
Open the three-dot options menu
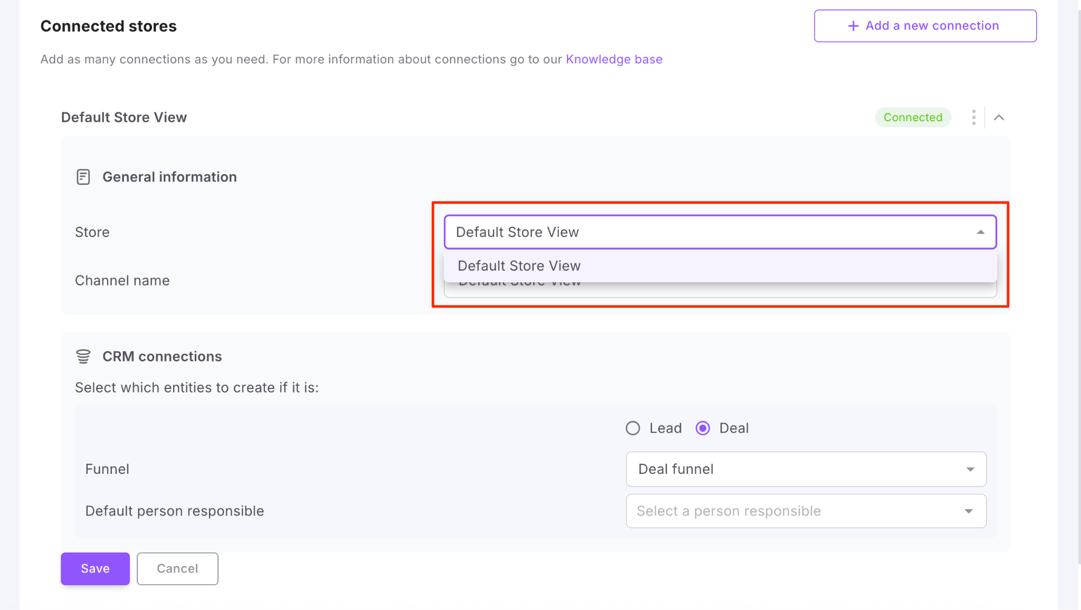click(973, 117)
